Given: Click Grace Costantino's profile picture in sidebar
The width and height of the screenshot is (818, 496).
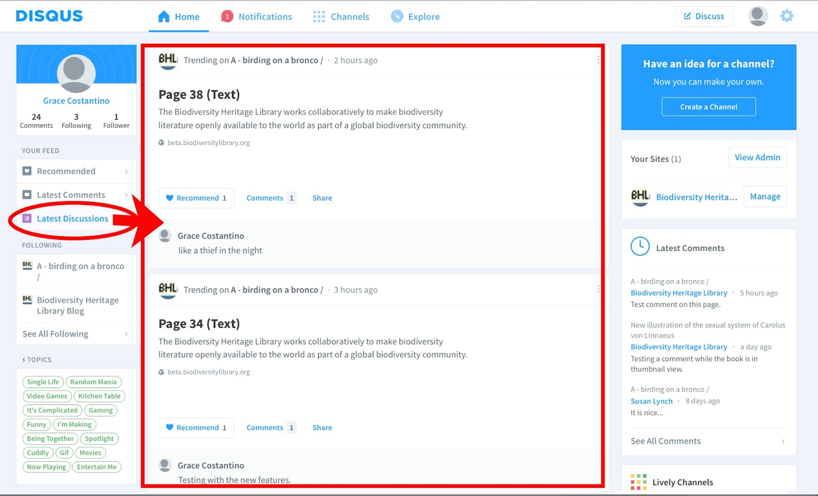Looking at the screenshot, I should [x=76, y=73].
